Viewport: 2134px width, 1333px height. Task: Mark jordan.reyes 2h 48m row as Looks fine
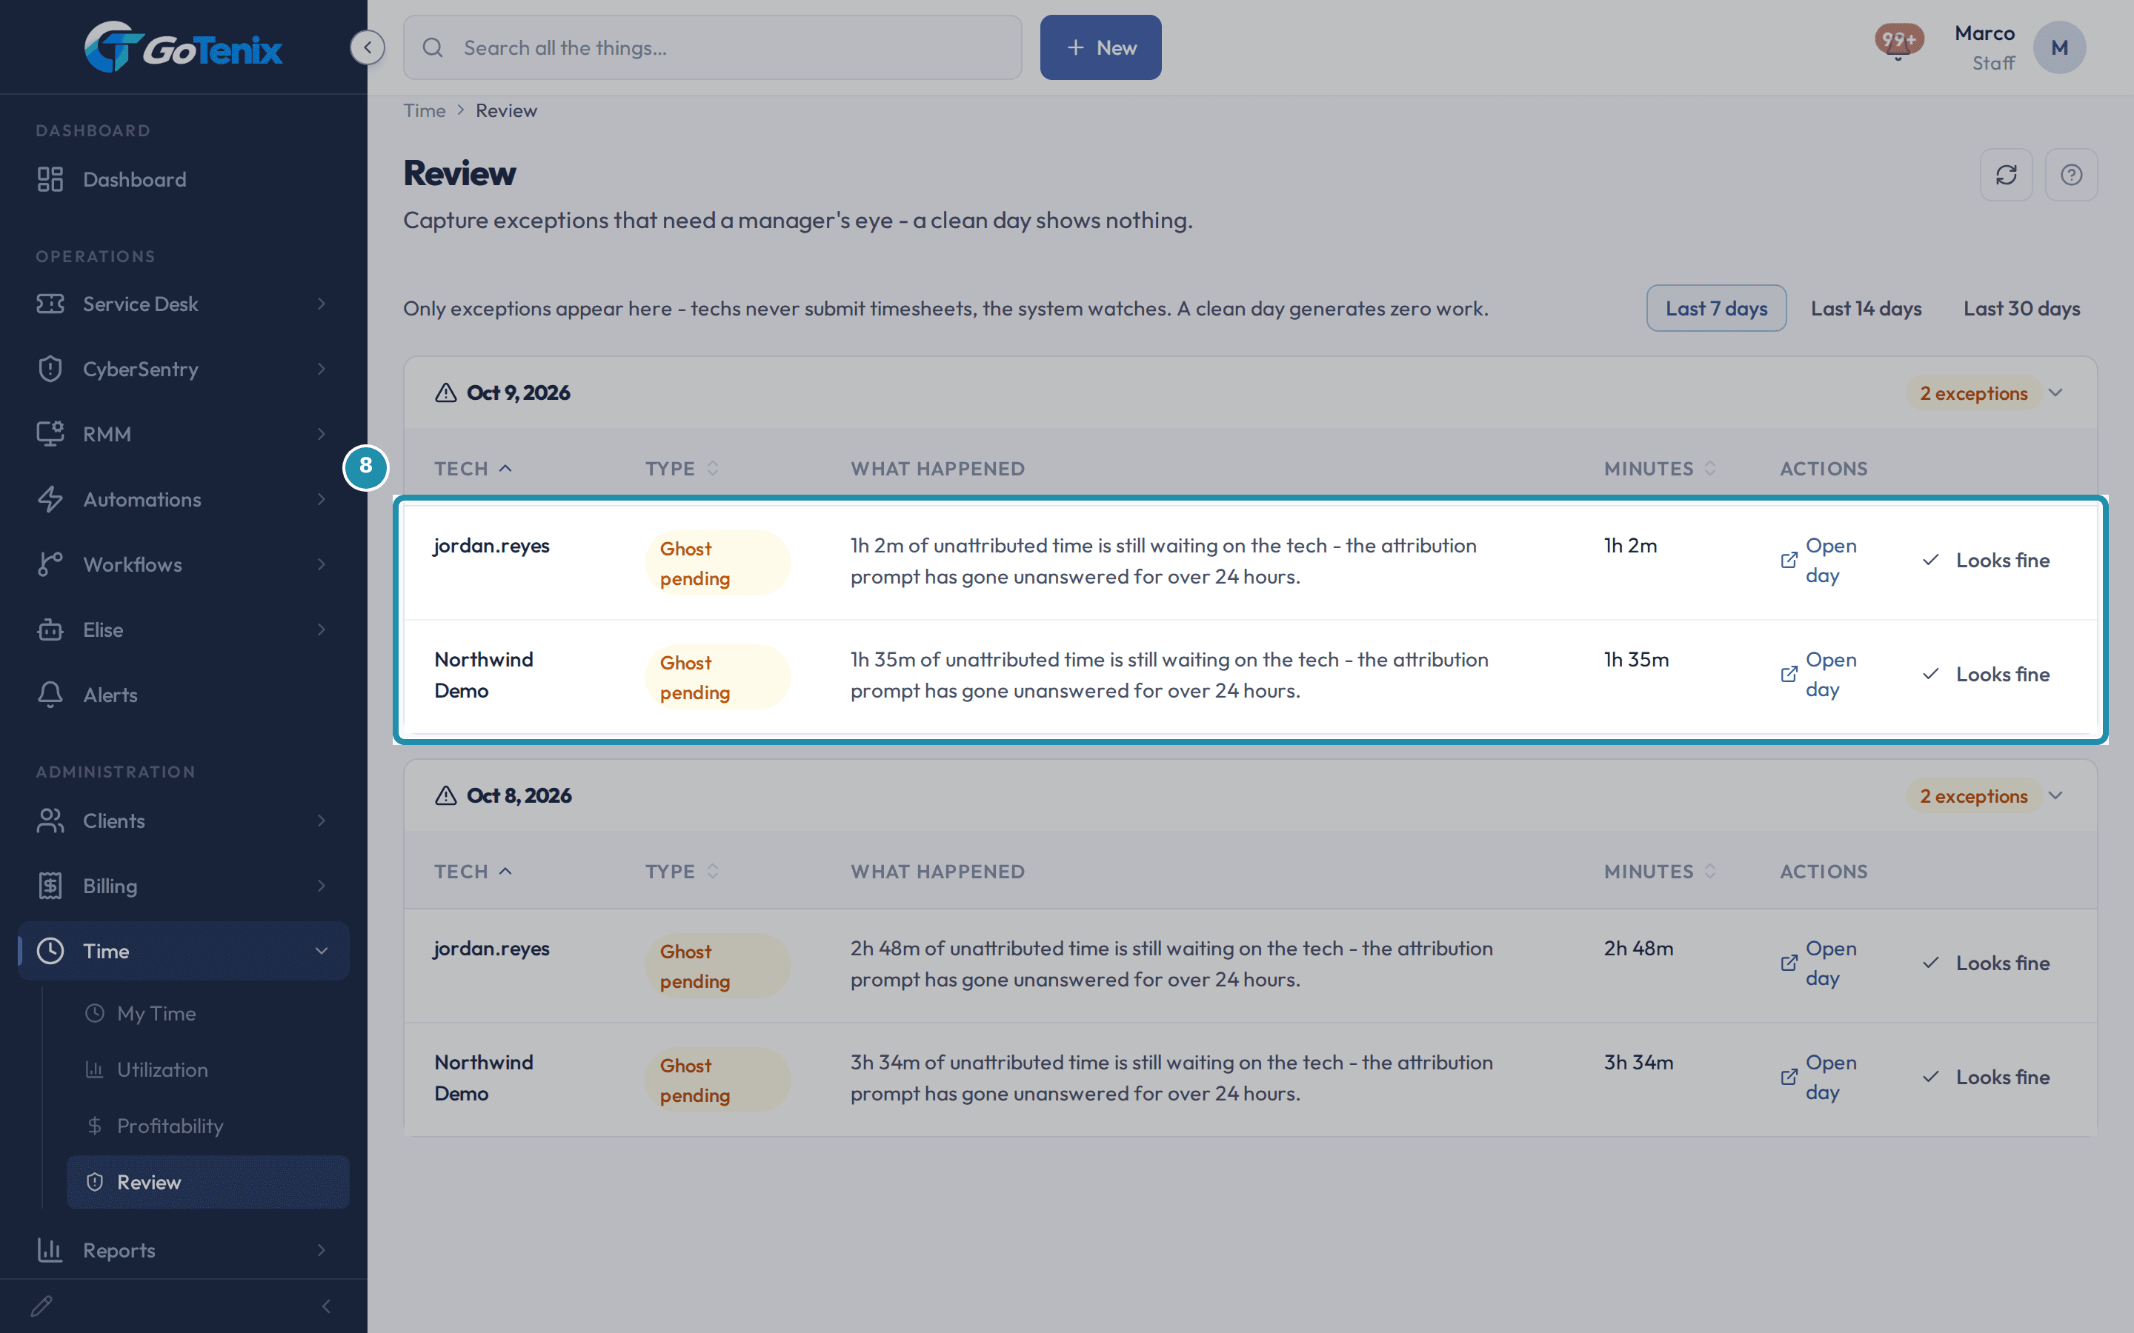[1986, 963]
